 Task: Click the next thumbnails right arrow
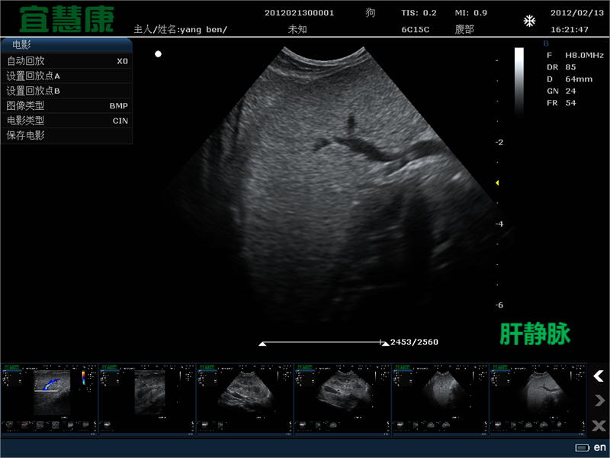pos(599,401)
